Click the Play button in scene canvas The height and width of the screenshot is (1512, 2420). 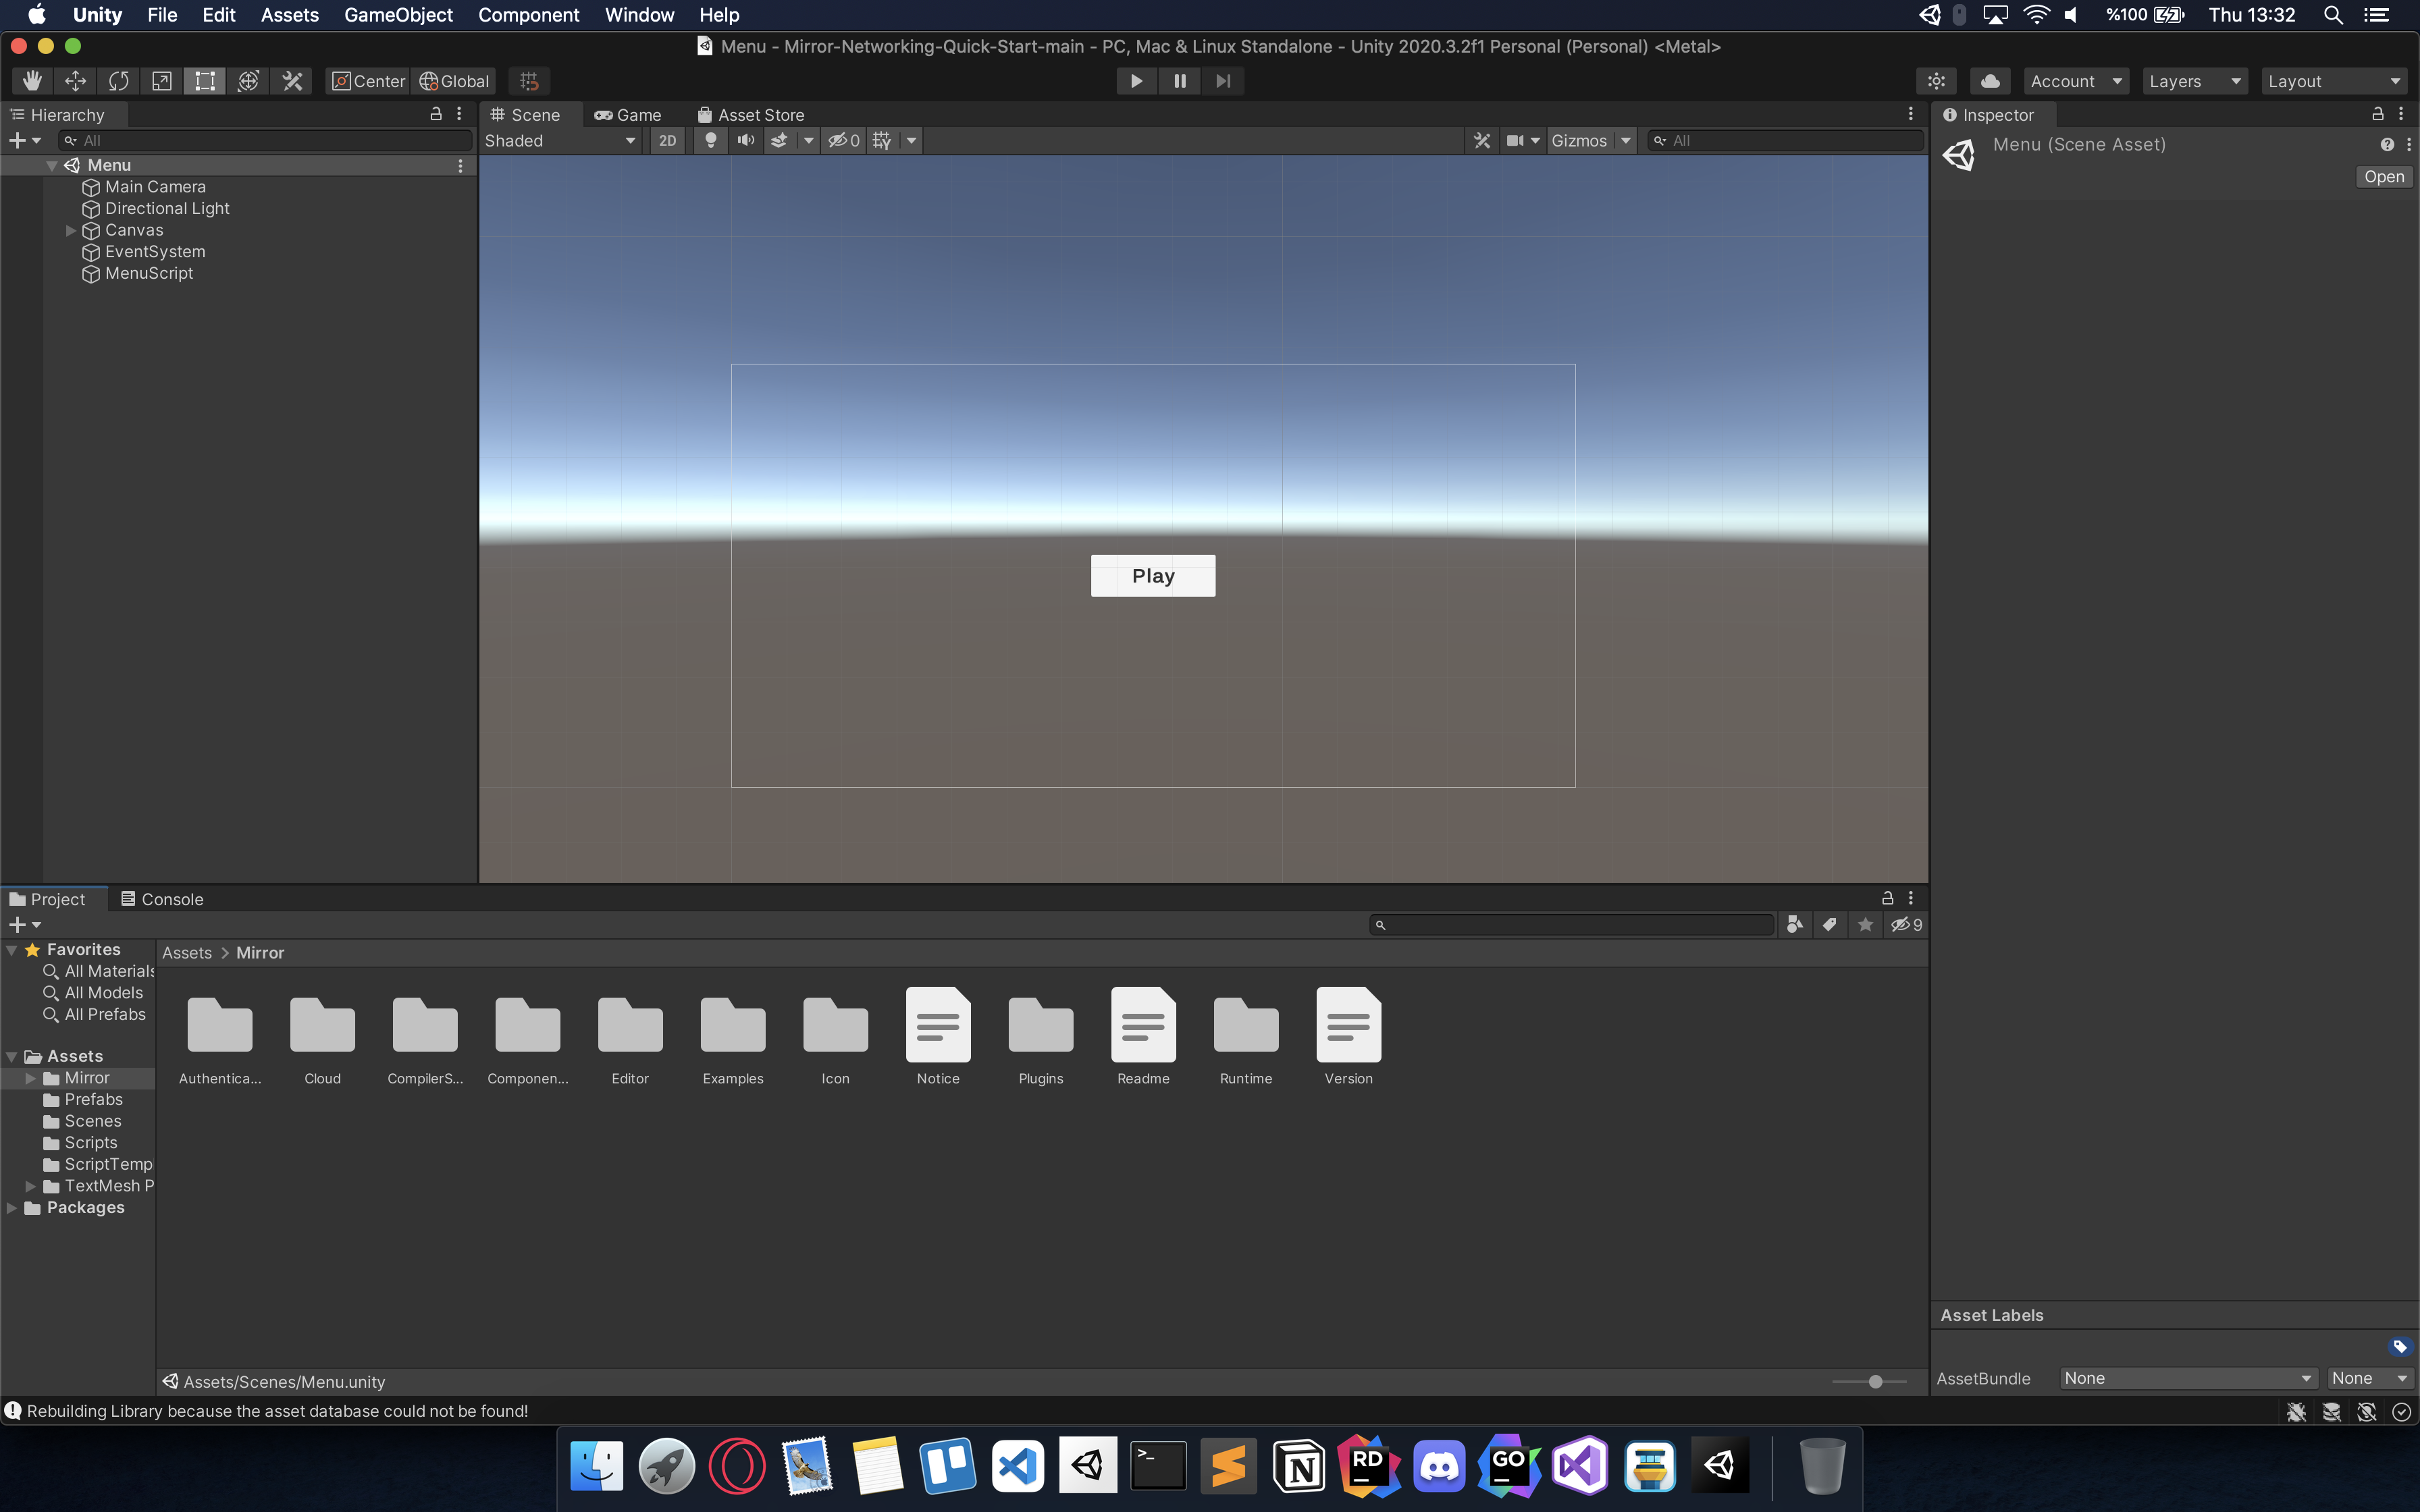point(1153,576)
